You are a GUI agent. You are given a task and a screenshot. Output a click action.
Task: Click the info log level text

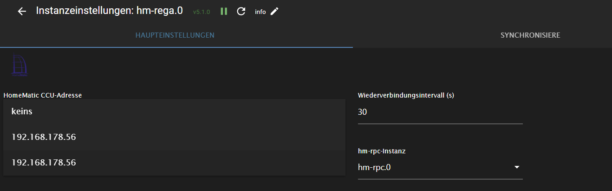point(260,12)
